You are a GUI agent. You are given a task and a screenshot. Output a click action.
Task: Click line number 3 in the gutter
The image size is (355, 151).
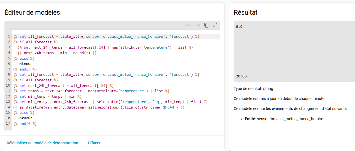click(x=9, y=47)
